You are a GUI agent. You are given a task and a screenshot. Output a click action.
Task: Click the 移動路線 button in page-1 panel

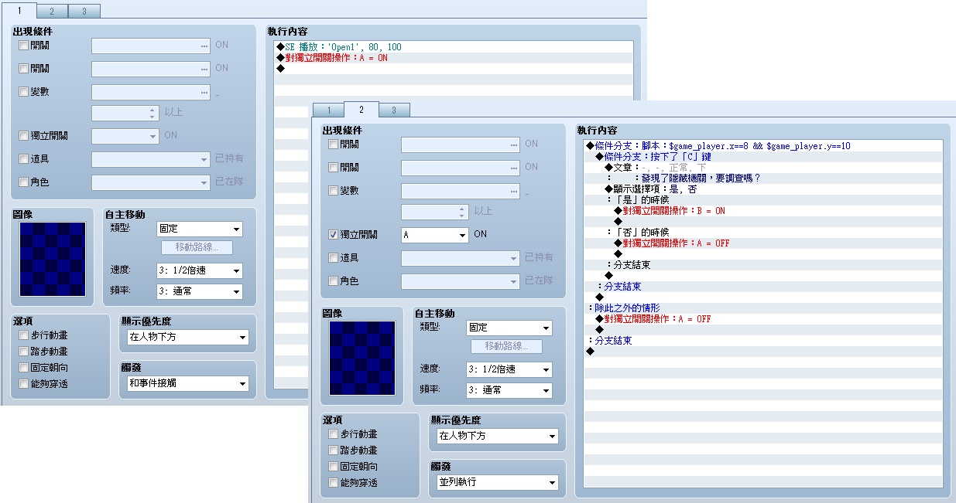click(197, 248)
